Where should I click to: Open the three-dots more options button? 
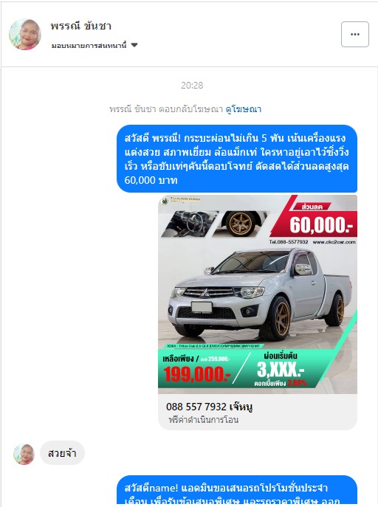[x=354, y=34]
